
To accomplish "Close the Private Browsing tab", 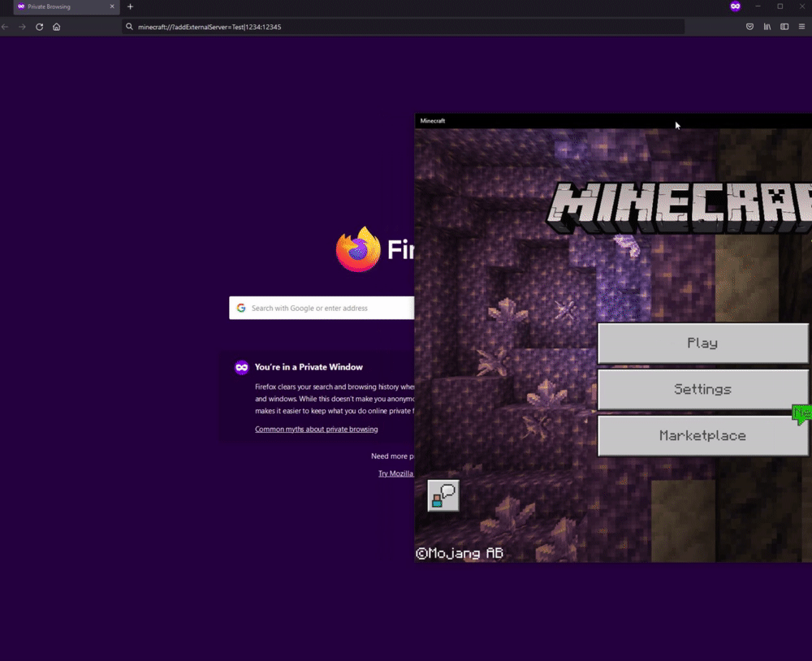I will pyautogui.click(x=112, y=6).
